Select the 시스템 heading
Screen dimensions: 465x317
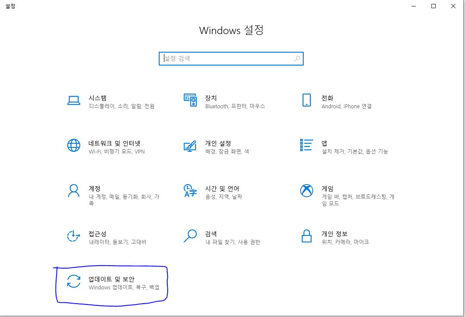point(97,98)
